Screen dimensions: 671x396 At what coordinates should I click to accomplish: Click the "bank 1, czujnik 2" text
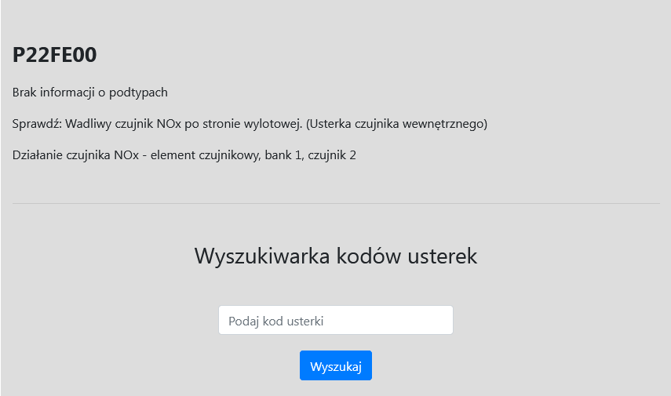(x=310, y=154)
